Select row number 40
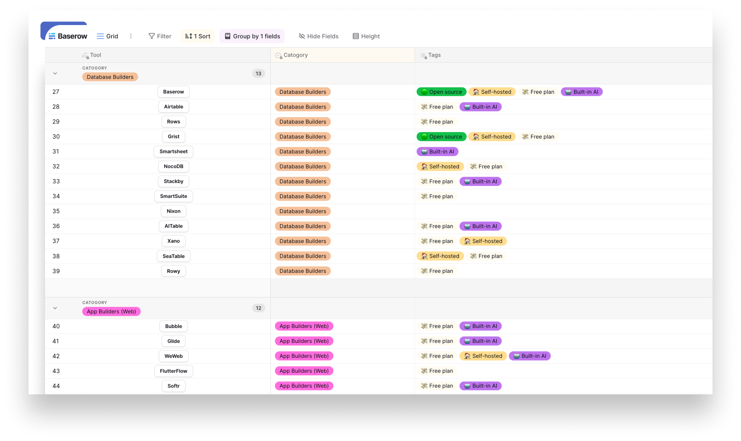Viewport: 741px width, 441px height. tap(56, 326)
